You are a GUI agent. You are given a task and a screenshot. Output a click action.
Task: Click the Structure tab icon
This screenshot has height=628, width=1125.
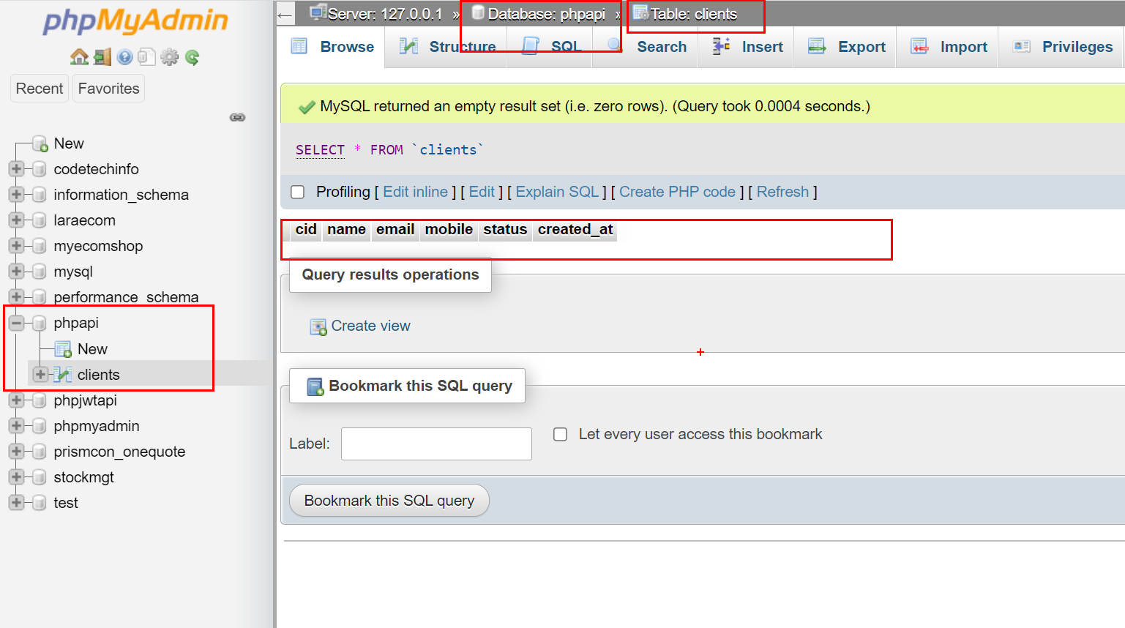click(408, 46)
